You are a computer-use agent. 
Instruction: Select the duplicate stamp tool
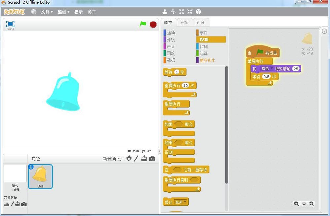tap(165, 11)
